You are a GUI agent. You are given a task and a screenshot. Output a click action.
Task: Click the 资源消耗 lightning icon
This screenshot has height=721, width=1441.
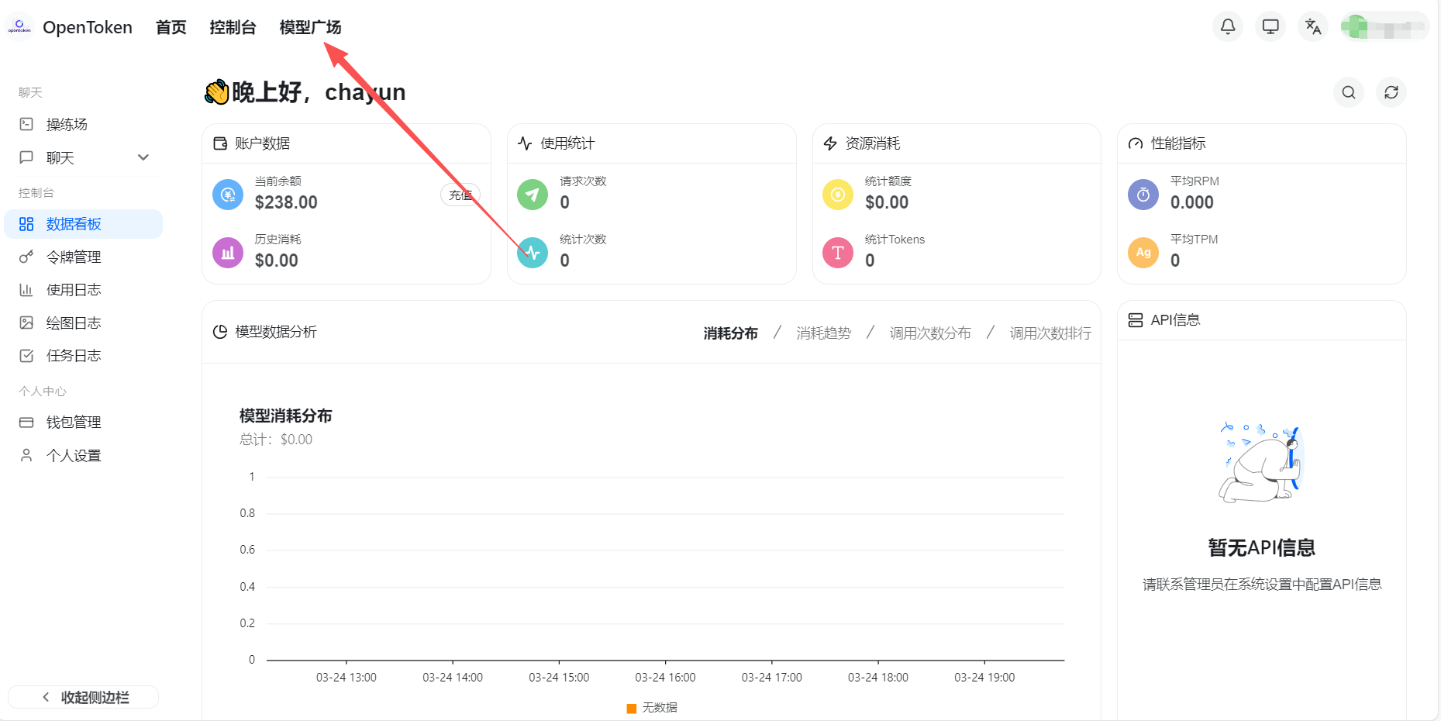point(830,143)
